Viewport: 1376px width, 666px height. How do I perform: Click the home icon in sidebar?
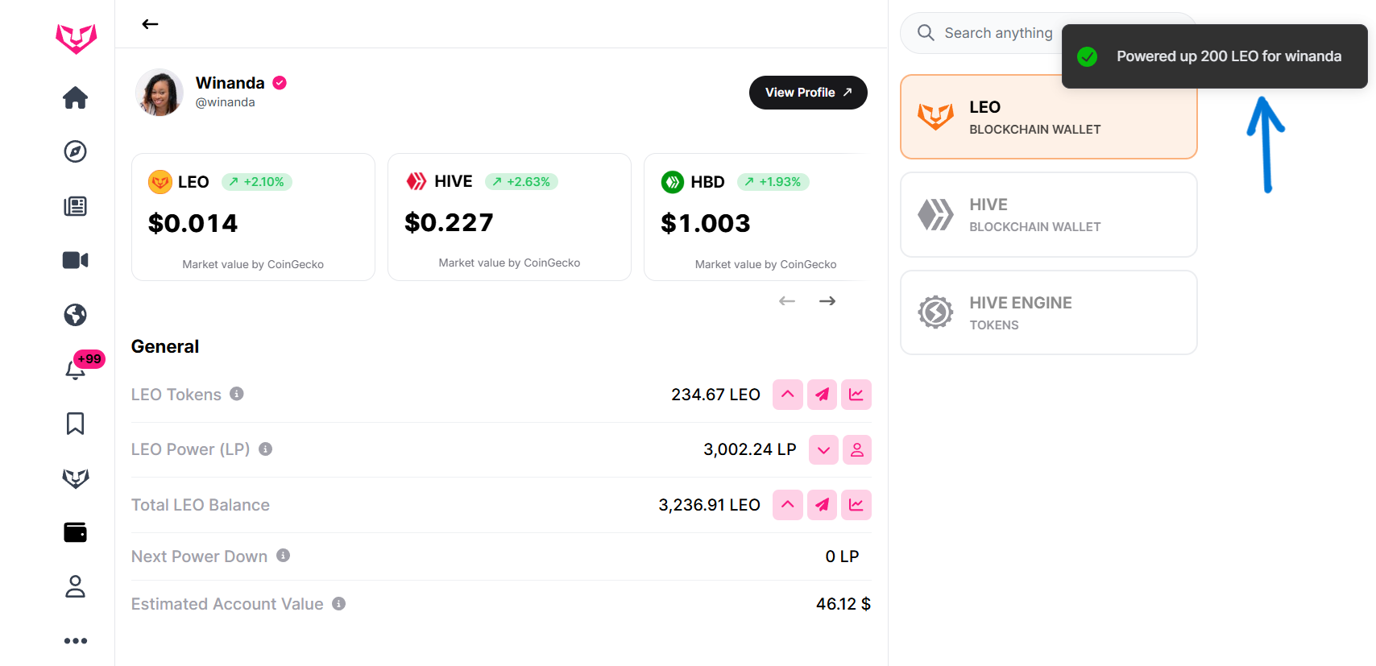pos(76,98)
